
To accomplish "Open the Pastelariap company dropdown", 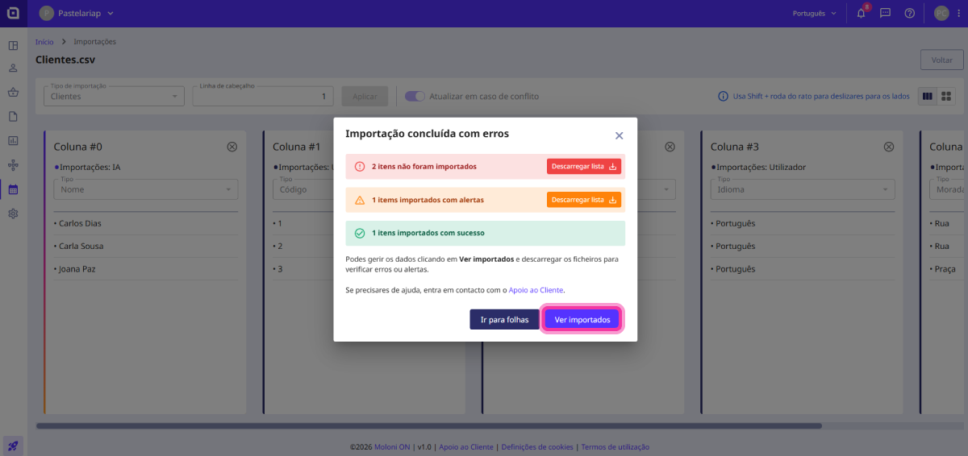I will pyautogui.click(x=77, y=13).
